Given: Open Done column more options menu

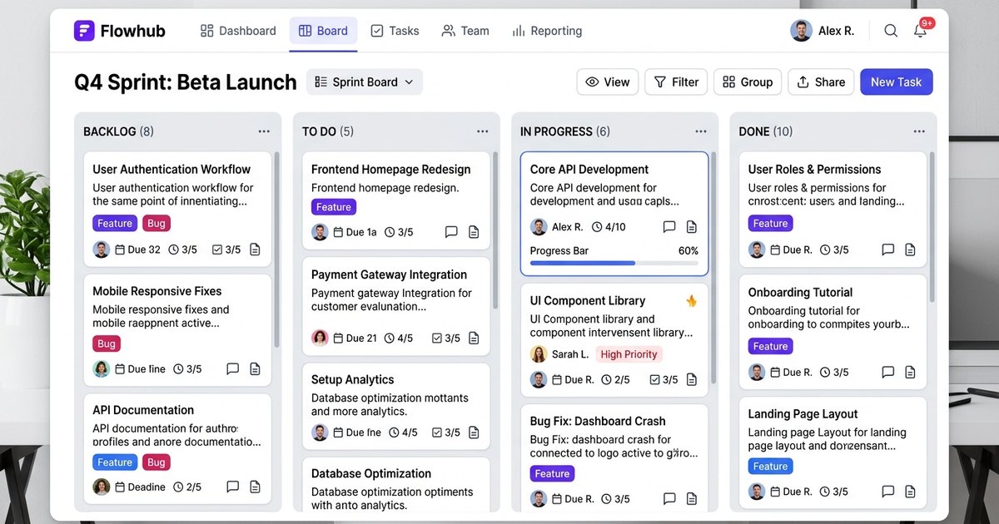Looking at the screenshot, I should pos(919,131).
